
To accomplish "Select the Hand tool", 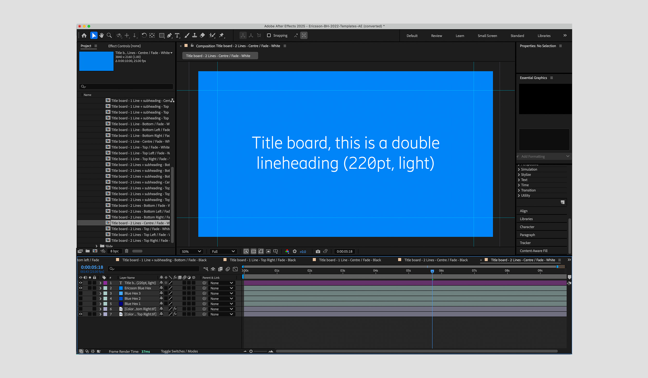I will point(101,35).
